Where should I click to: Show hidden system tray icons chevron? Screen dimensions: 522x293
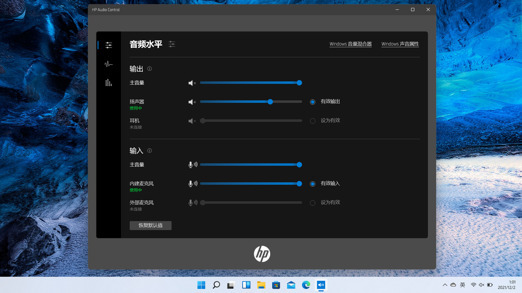445,285
